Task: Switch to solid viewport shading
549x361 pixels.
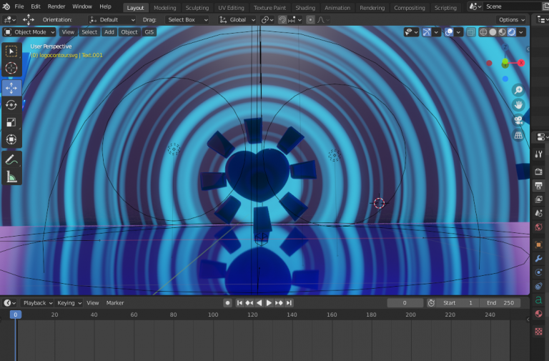Action: coord(493,33)
